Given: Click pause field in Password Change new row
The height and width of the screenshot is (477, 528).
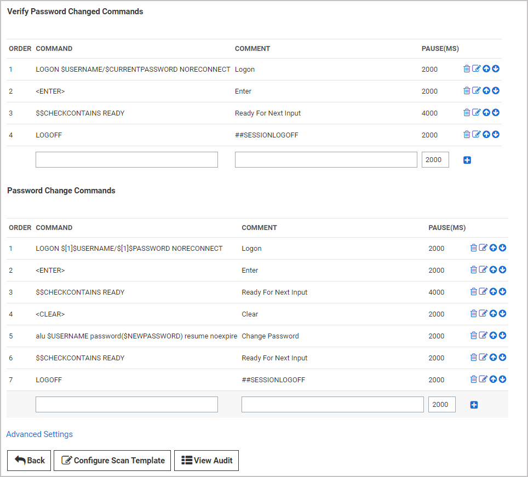Looking at the screenshot, I should click(x=441, y=404).
